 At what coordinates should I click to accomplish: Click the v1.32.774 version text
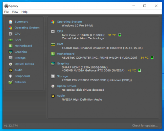(x=11, y=126)
